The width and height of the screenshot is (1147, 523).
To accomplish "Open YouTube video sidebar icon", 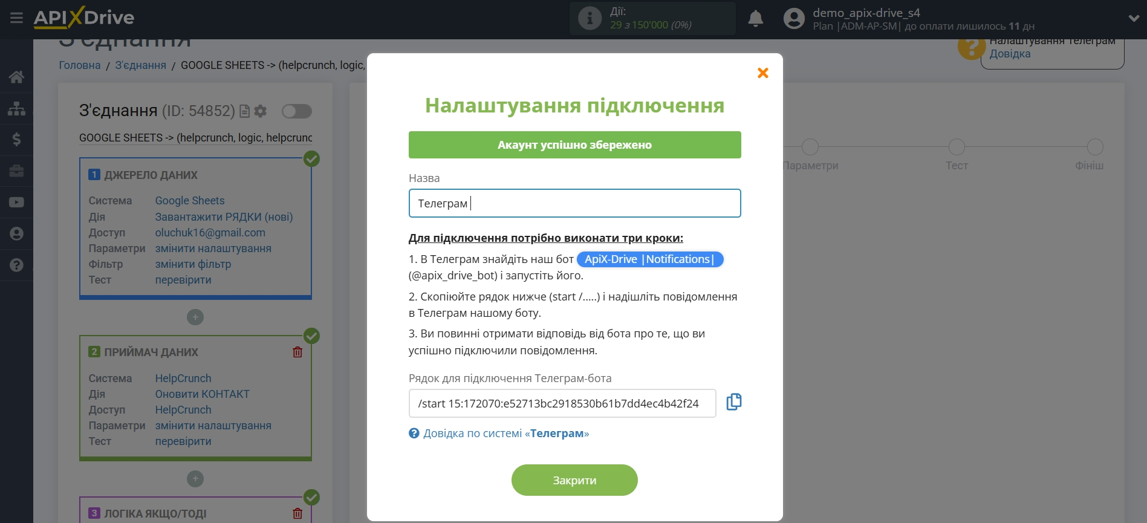I will click(16, 203).
